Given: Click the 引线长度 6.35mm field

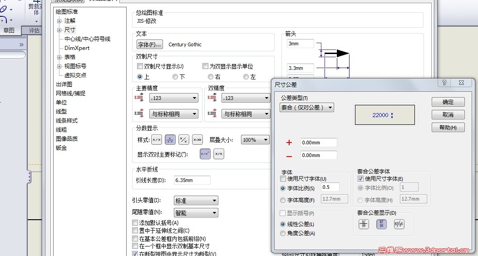Looking at the screenshot, I should (x=192, y=180).
